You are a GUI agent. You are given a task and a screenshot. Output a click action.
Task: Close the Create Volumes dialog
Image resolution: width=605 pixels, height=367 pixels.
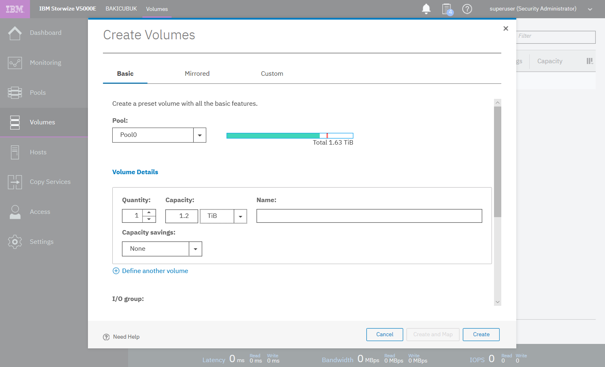[x=506, y=28]
